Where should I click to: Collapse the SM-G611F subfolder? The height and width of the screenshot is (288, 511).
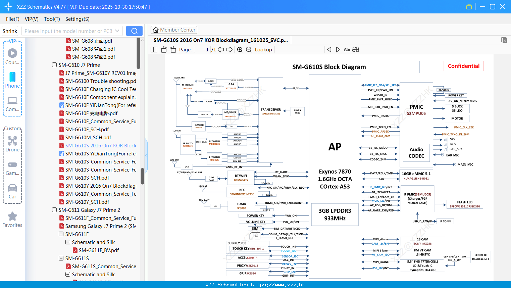point(61,234)
